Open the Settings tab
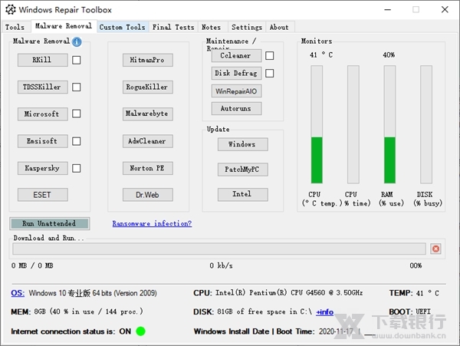Viewport: 460px width, 346px height. tap(247, 27)
